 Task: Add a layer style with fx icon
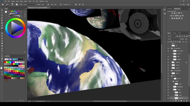[173, 101]
